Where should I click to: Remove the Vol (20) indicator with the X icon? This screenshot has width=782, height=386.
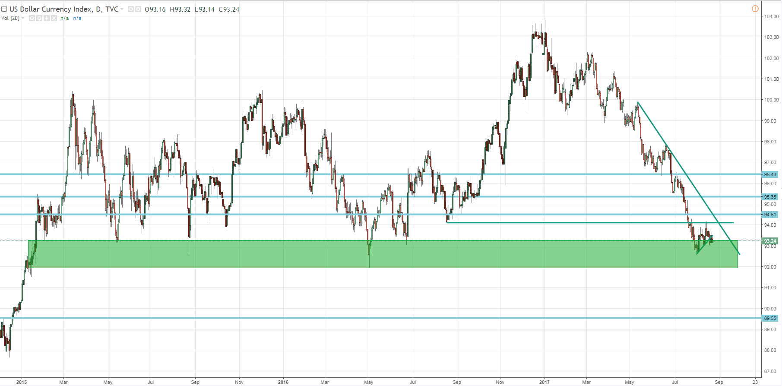(54, 18)
